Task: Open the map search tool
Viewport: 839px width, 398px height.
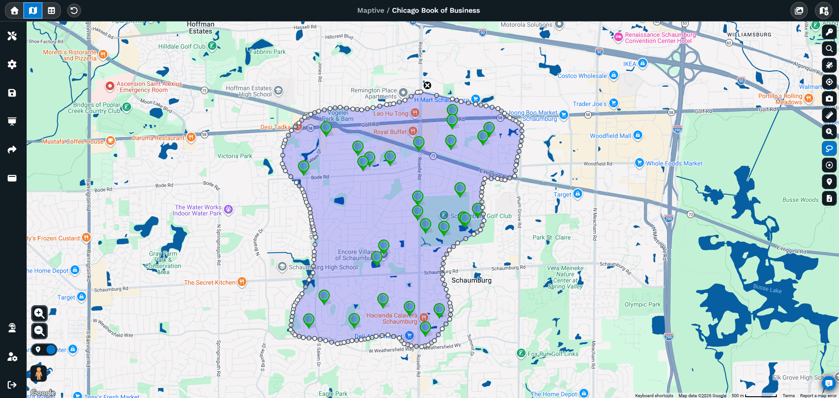Action: [x=829, y=49]
